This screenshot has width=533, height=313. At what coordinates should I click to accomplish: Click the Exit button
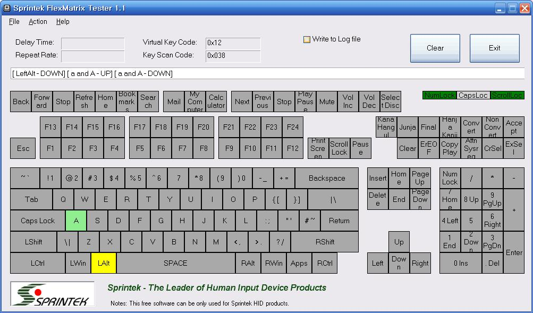point(495,48)
